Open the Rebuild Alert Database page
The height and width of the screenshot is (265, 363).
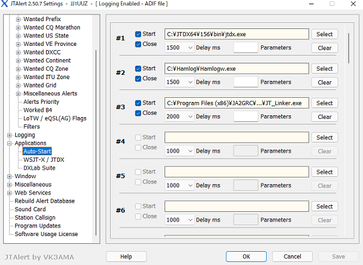[x=45, y=201]
